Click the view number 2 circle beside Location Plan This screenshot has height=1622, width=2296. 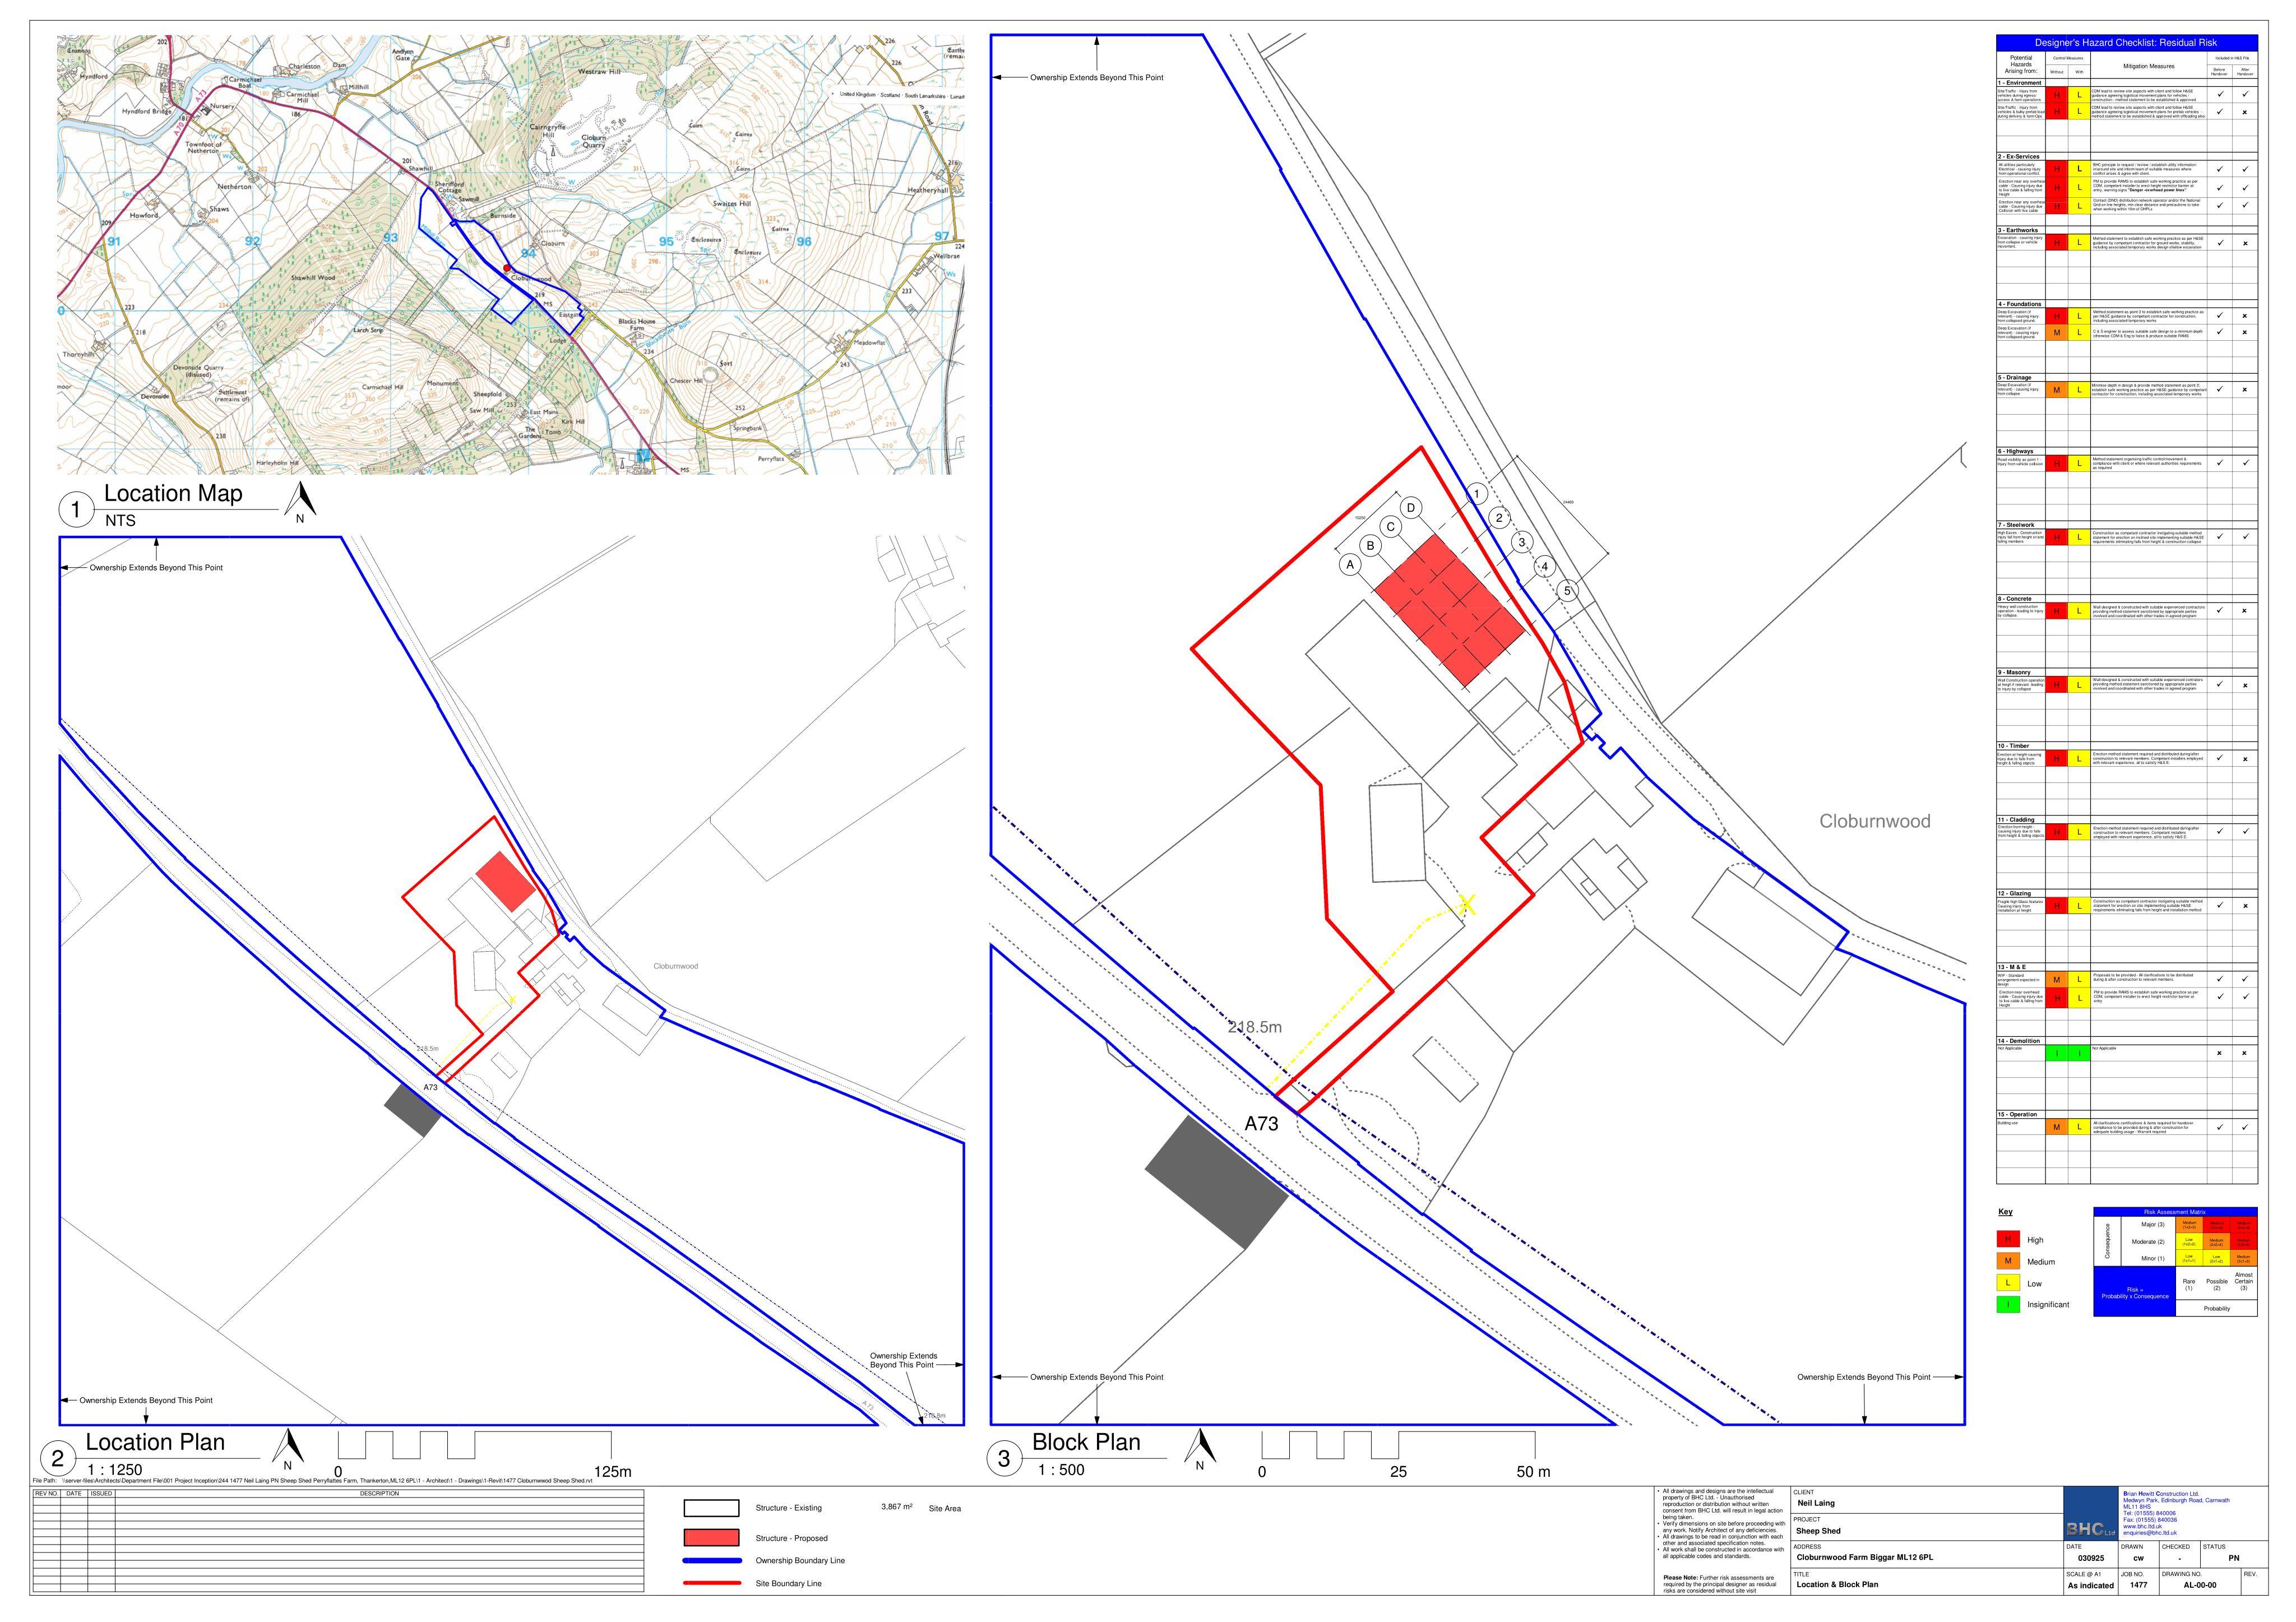pyautogui.click(x=57, y=1459)
